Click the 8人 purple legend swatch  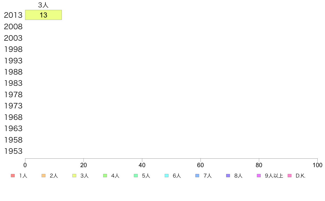click(x=228, y=176)
